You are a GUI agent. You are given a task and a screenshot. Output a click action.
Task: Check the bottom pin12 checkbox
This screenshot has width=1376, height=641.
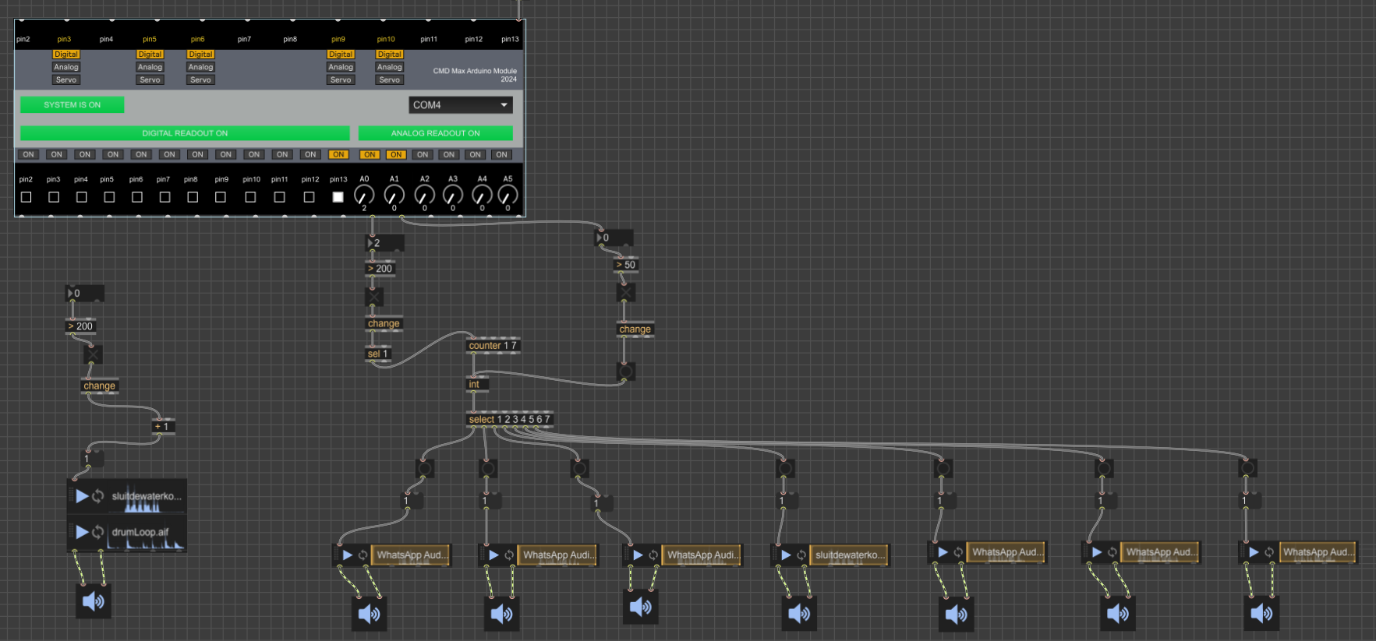coord(309,197)
